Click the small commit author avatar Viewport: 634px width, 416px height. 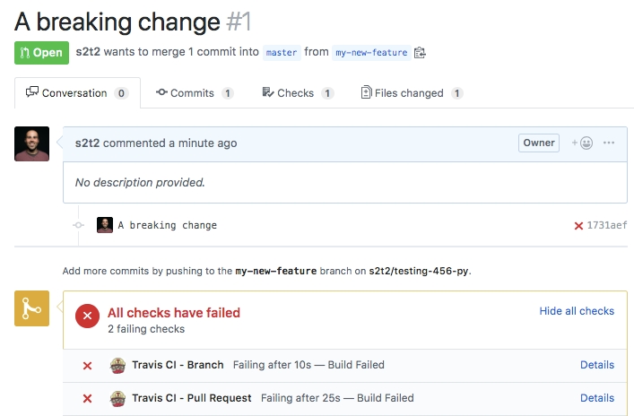[105, 225]
